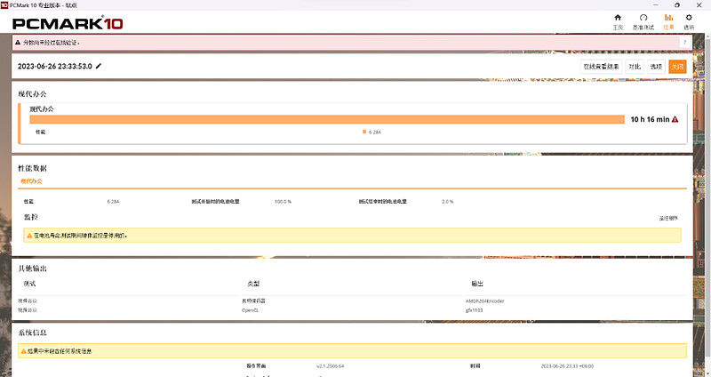Click the 2.0 % battery end value

coord(448,202)
